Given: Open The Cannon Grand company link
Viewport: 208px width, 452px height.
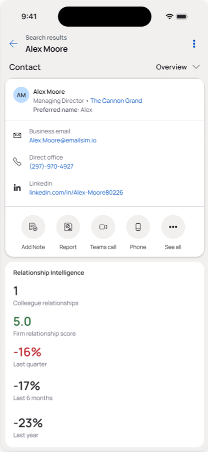Looking at the screenshot, I should click(x=116, y=101).
